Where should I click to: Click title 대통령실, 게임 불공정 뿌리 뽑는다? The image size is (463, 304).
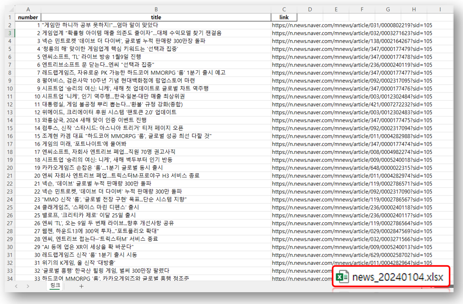coord(112,104)
